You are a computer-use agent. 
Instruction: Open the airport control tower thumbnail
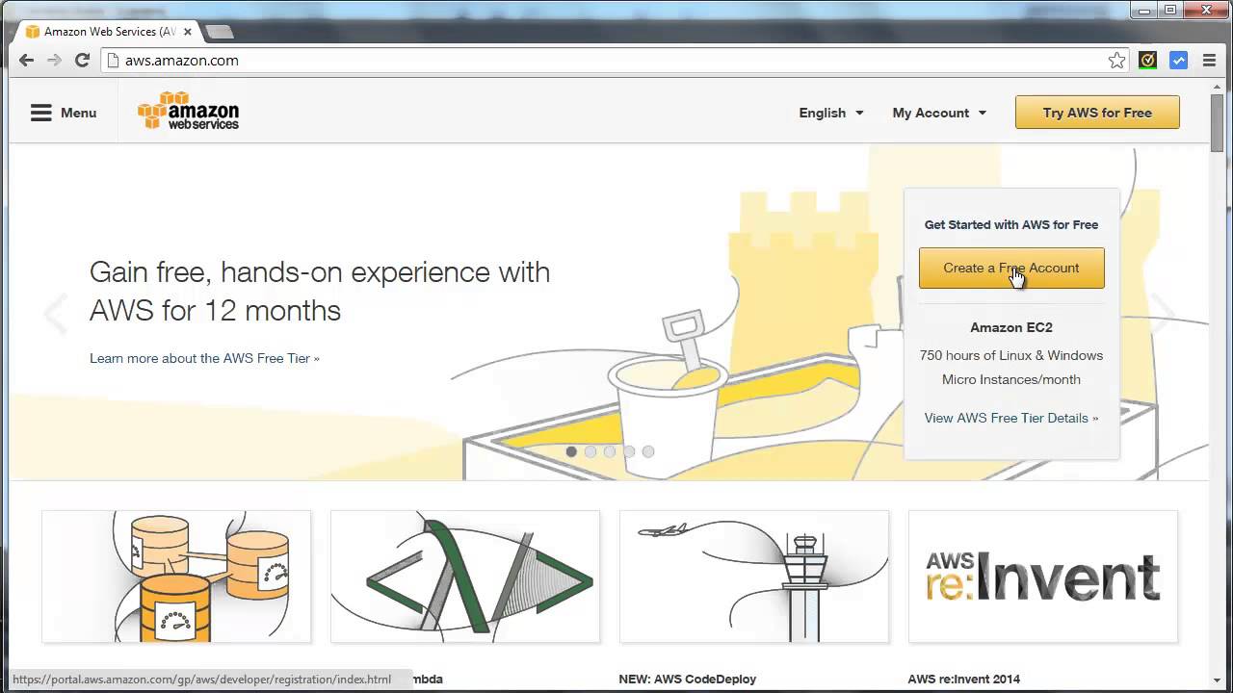tap(754, 577)
